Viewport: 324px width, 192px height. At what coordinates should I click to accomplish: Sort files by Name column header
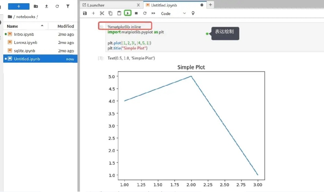coord(13,26)
